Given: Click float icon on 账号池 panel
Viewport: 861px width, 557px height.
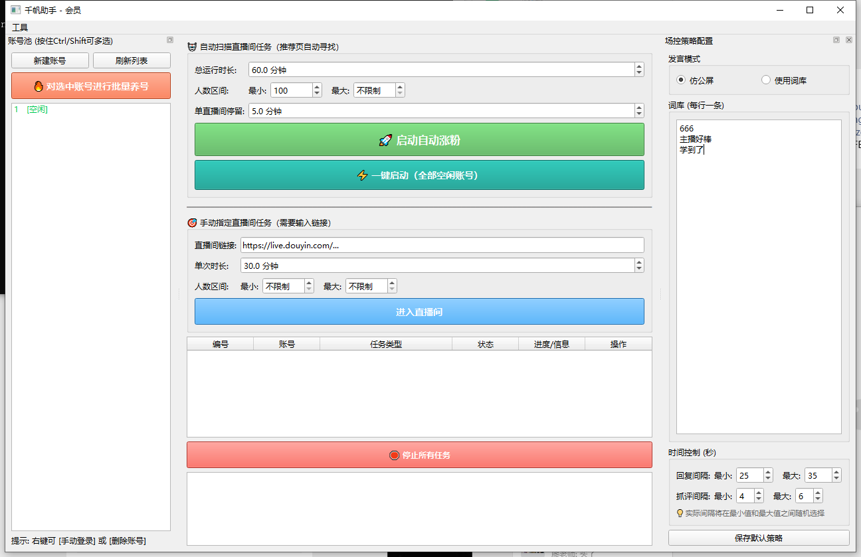Looking at the screenshot, I should [169, 40].
